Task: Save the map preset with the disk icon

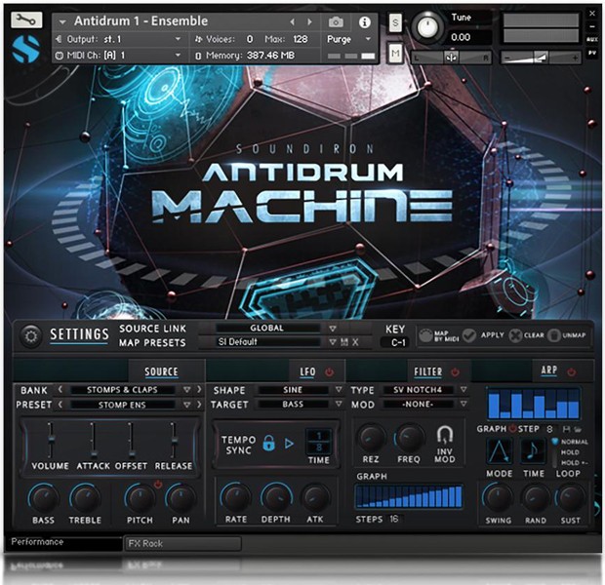Action: click(344, 342)
